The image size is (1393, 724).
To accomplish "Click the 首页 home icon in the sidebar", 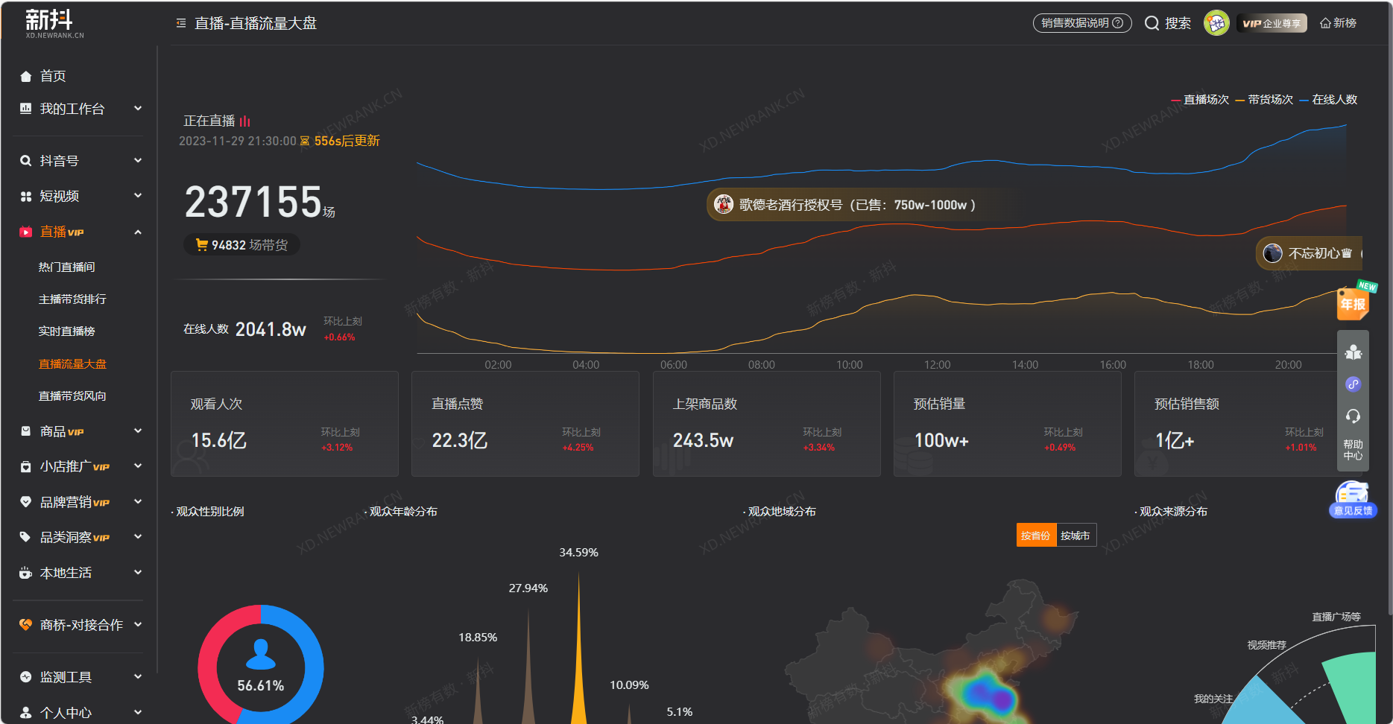I will click(26, 76).
